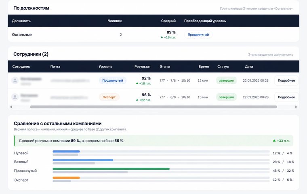Click the orange Эксперт progress bar

[x=66, y=178]
